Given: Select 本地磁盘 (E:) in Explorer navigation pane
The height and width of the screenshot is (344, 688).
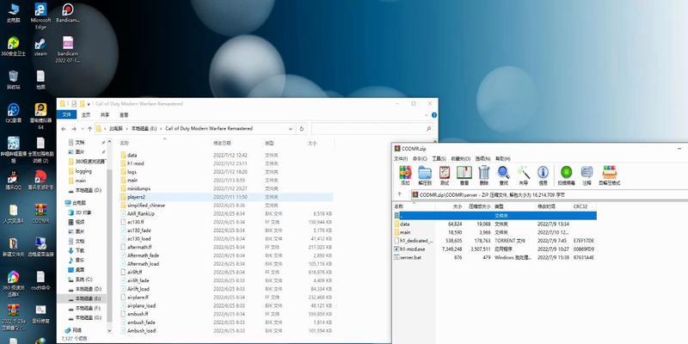Looking at the screenshot, I should 84,298.
